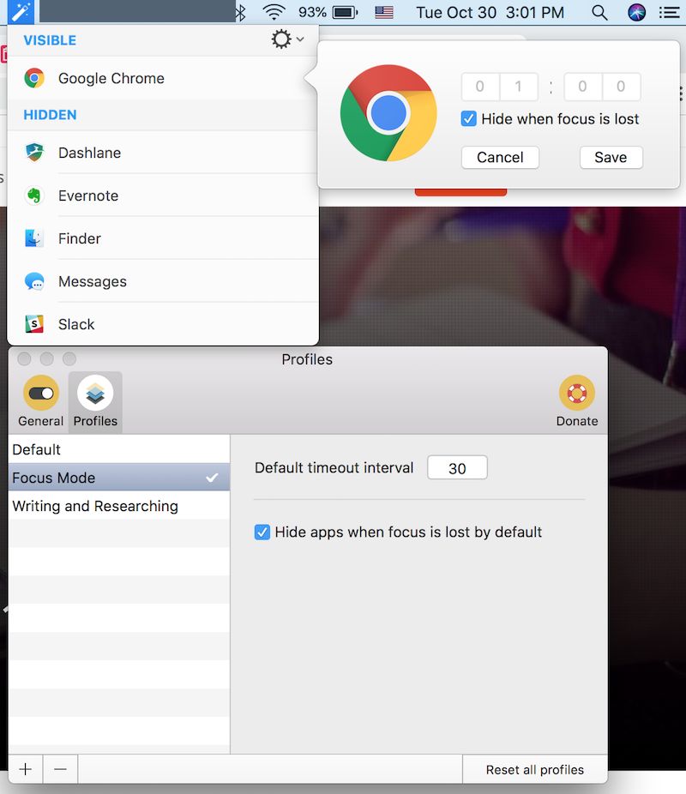Uncheck Hide apps when focus lost by default
The image size is (686, 794).
pos(262,532)
